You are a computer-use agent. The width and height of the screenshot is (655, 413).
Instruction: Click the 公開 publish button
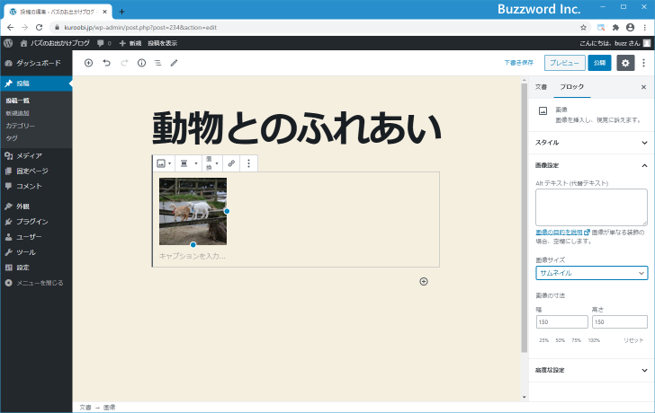tap(600, 63)
